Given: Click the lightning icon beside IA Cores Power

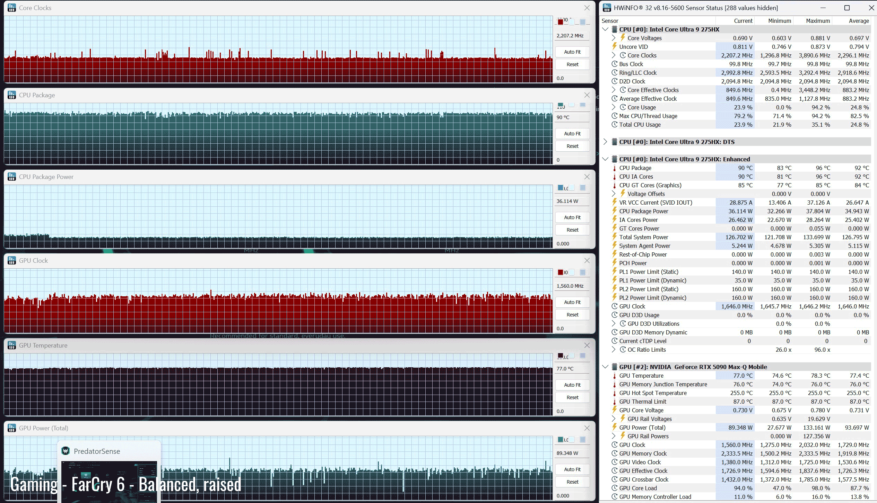Looking at the screenshot, I should tap(614, 219).
